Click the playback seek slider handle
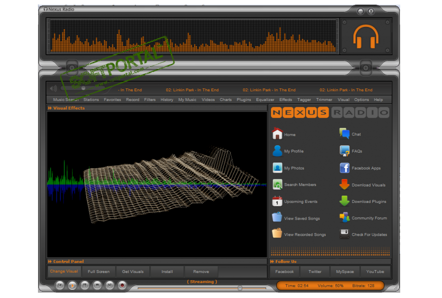This screenshot has width=442, height=298. click(x=240, y=288)
